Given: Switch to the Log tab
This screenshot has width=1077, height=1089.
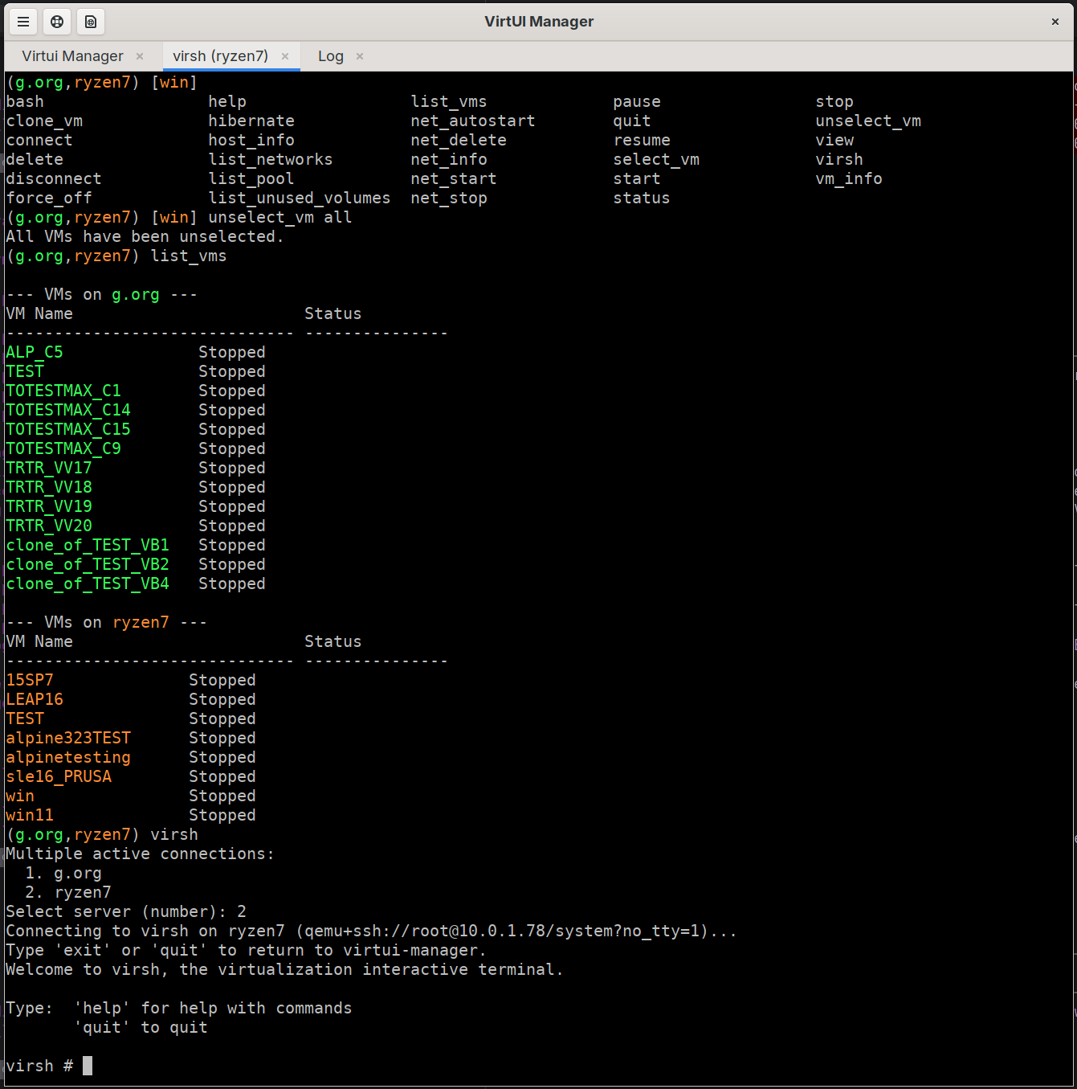Looking at the screenshot, I should click(x=330, y=56).
